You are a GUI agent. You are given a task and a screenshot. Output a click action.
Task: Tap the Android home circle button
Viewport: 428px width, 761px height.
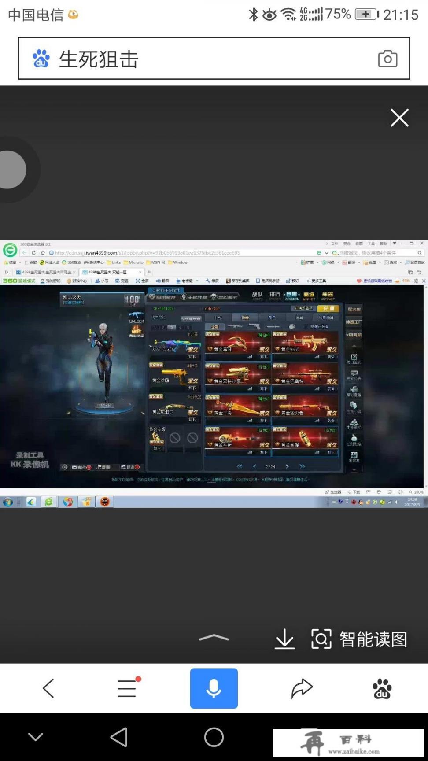coord(214,737)
